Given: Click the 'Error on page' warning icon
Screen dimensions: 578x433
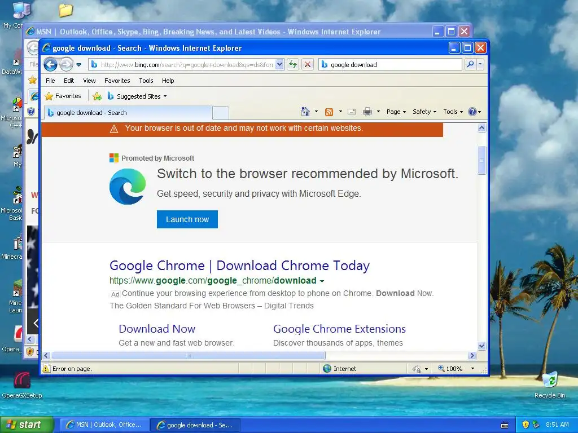Looking at the screenshot, I should [x=46, y=369].
